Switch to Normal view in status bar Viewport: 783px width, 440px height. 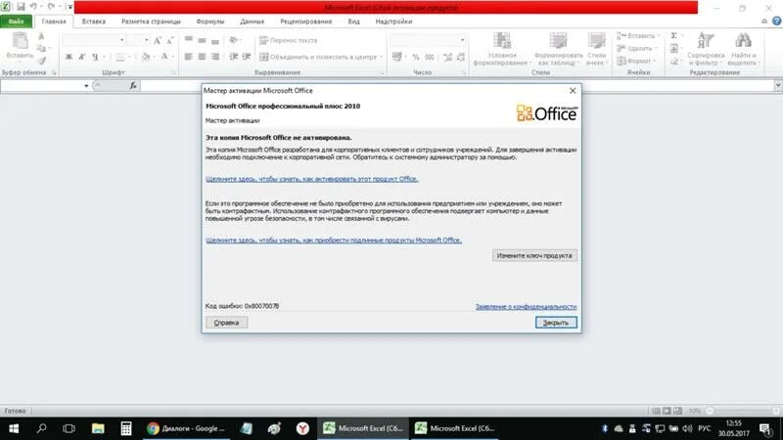coord(656,411)
